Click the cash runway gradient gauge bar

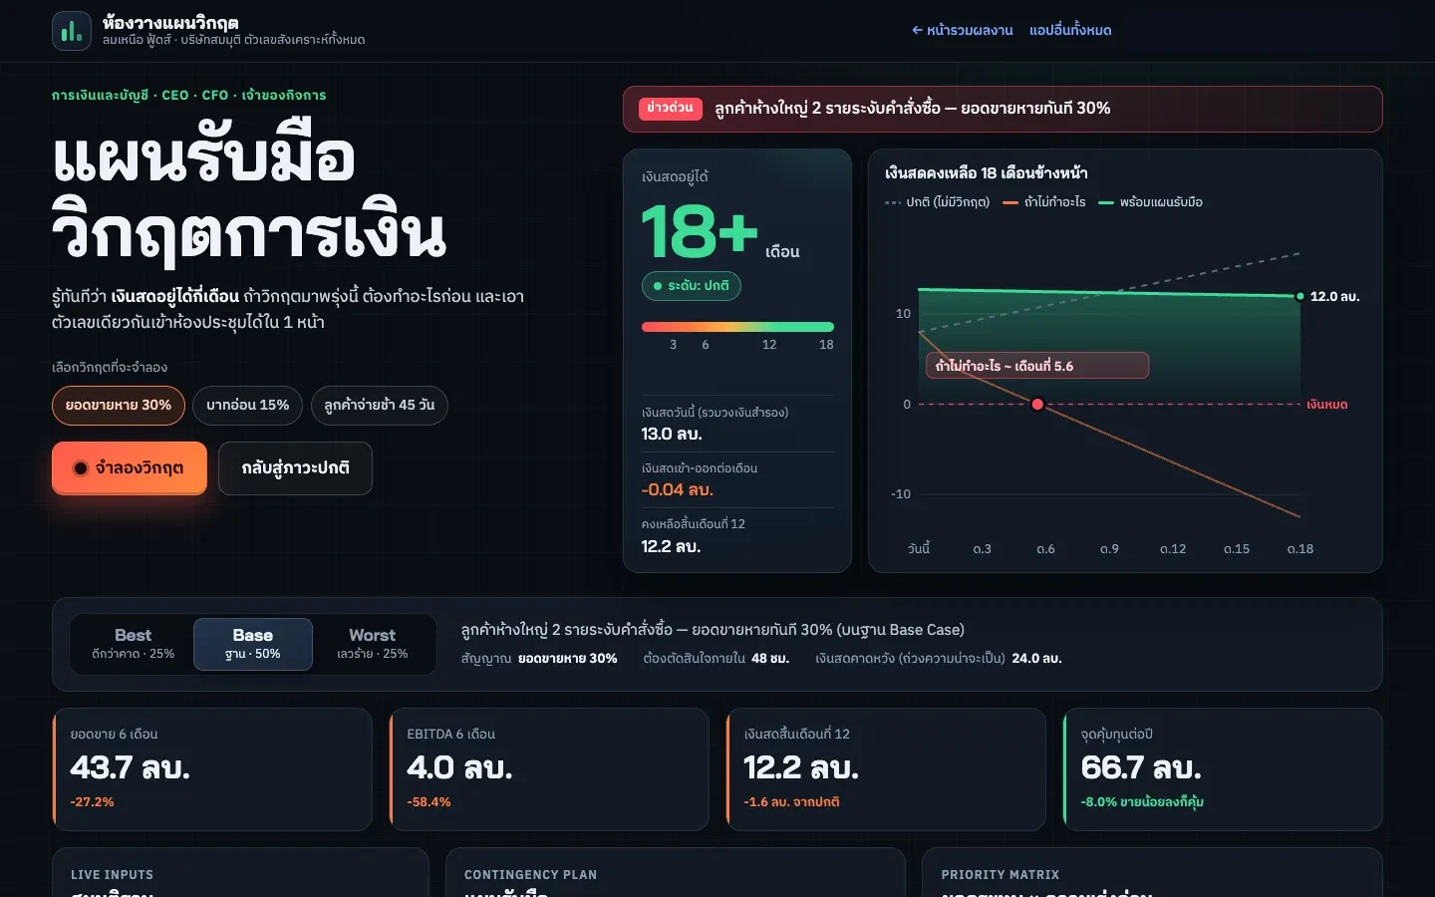[737, 327]
